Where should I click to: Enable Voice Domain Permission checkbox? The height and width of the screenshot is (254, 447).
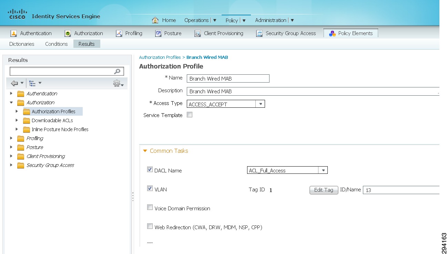click(150, 207)
